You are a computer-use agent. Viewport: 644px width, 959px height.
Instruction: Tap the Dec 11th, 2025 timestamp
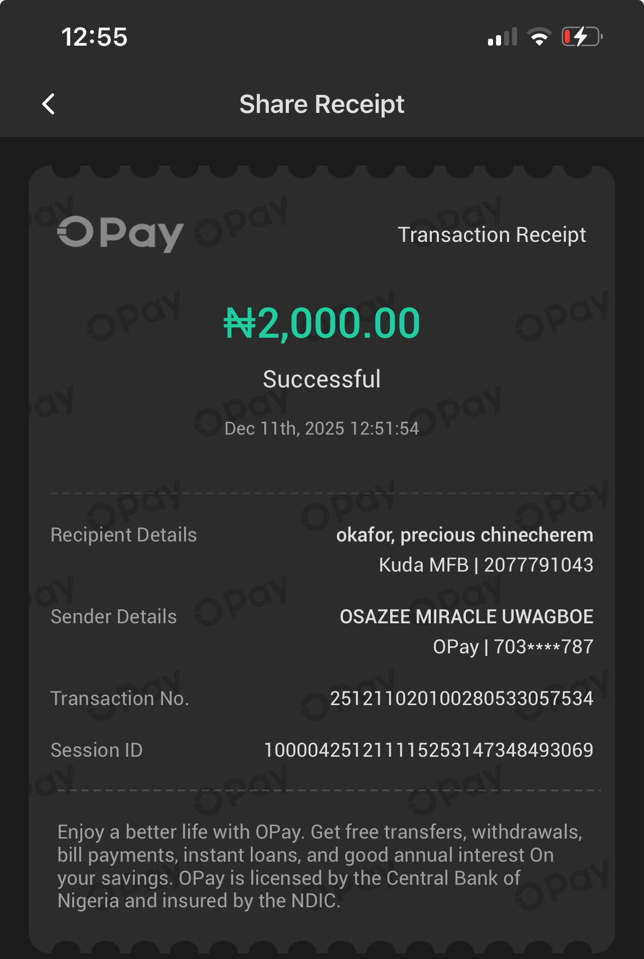pos(321,429)
